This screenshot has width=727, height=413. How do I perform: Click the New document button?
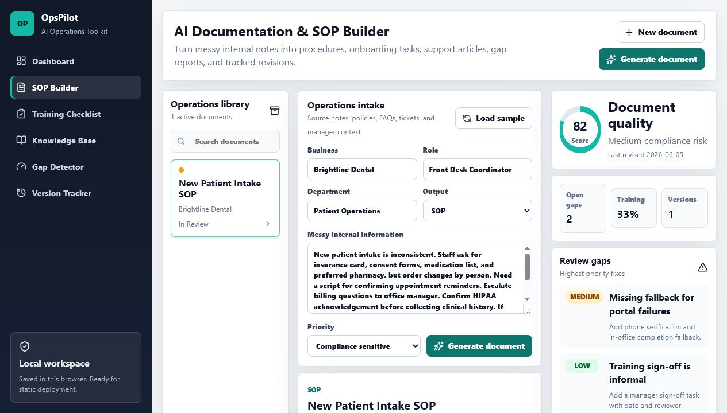pos(660,32)
